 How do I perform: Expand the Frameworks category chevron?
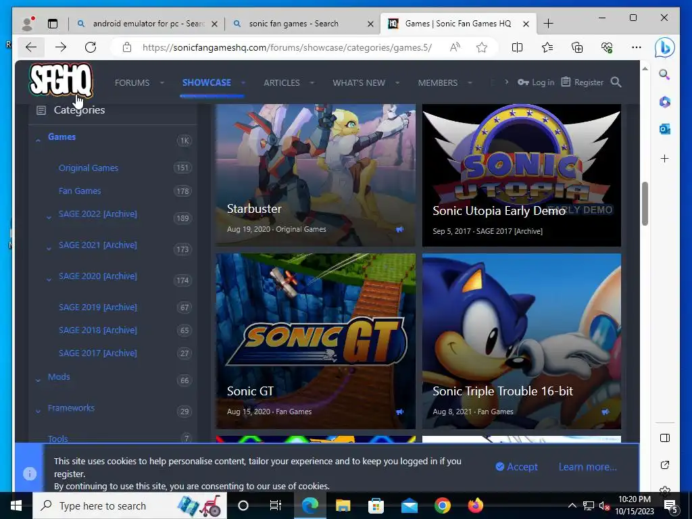coord(38,412)
